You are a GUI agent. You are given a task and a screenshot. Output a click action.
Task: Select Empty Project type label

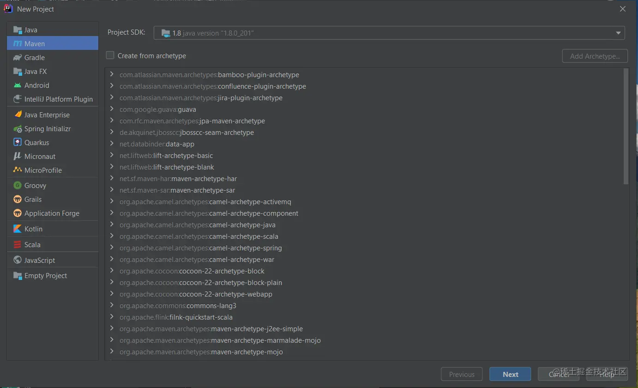point(46,276)
